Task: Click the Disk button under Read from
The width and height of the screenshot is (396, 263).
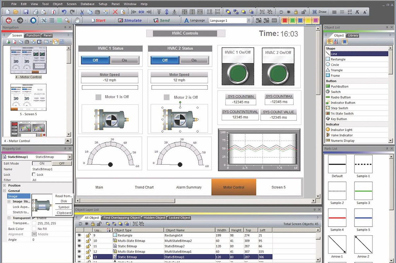Action: (x=64, y=201)
